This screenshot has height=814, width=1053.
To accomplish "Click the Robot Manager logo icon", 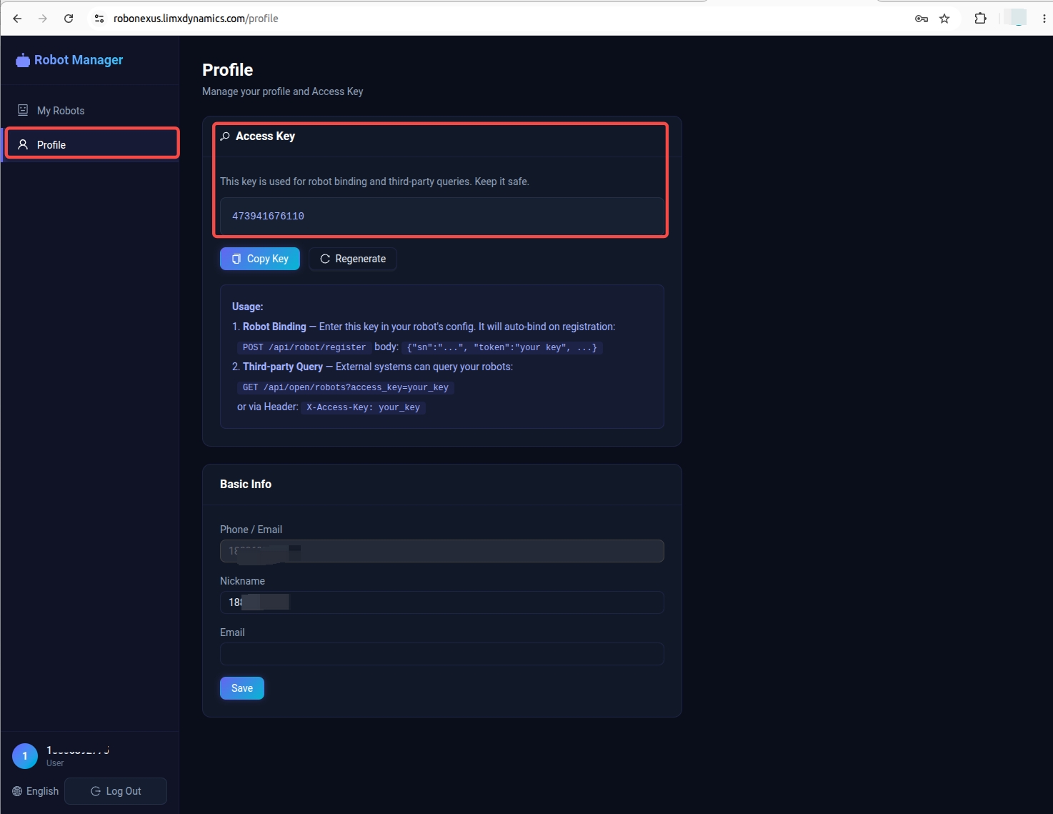I will coord(23,60).
